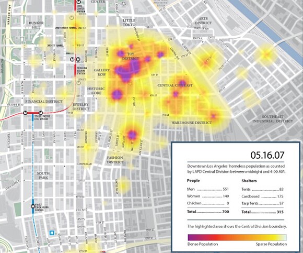Click the Tents 83 row

click(262, 189)
